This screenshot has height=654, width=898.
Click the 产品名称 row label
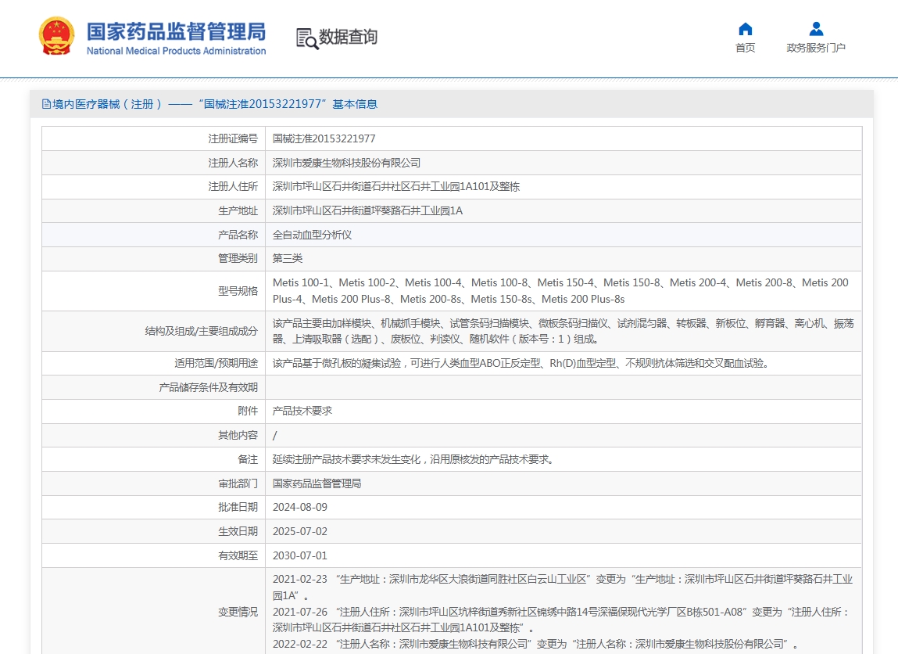(x=238, y=235)
